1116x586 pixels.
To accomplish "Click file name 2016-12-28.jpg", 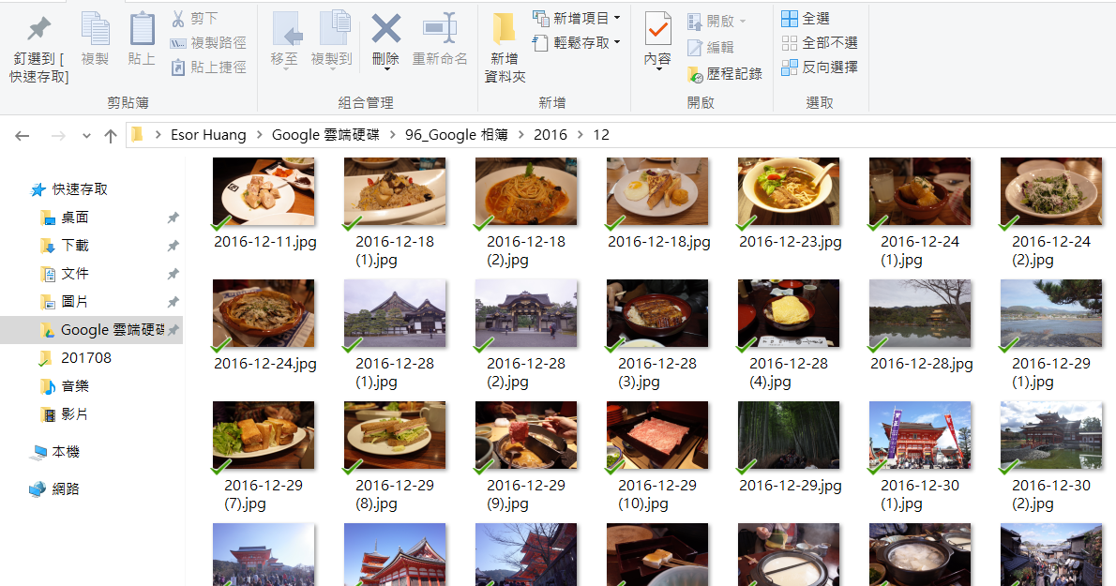I will tap(921, 364).
